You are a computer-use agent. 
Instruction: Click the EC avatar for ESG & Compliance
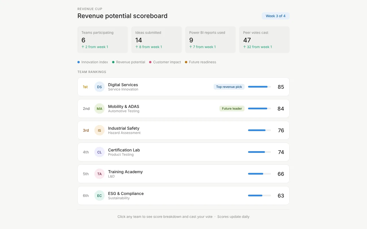[99, 196]
